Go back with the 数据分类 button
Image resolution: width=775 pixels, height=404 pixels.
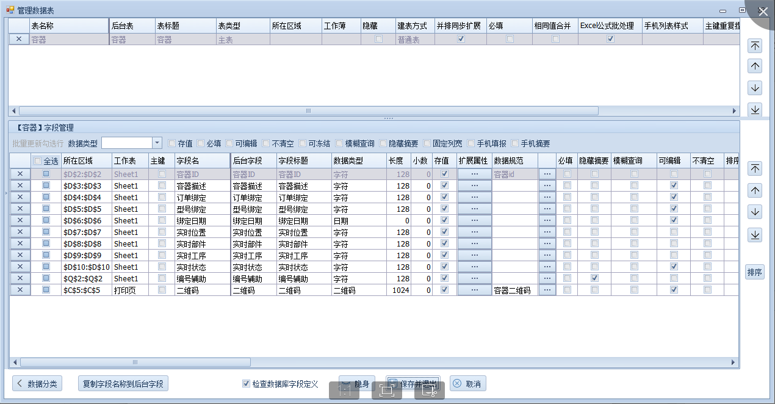click(37, 384)
